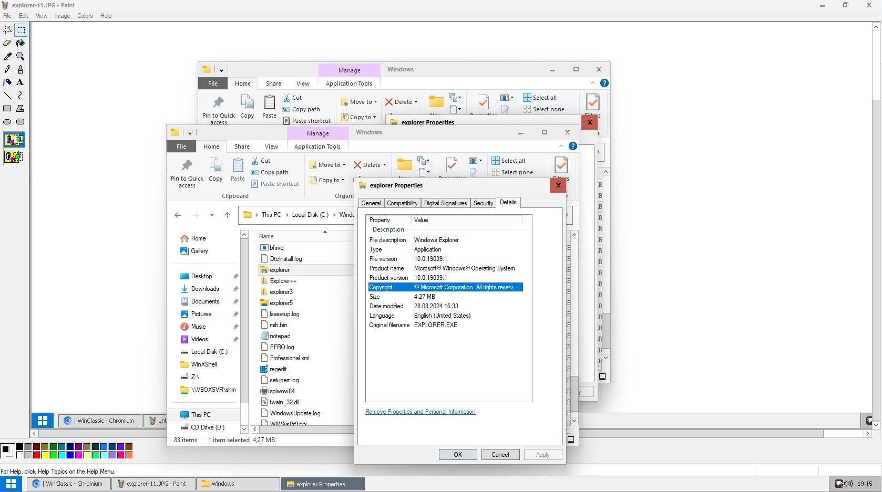
Task: Choose the rectangular Select tool
Action: pos(20,30)
